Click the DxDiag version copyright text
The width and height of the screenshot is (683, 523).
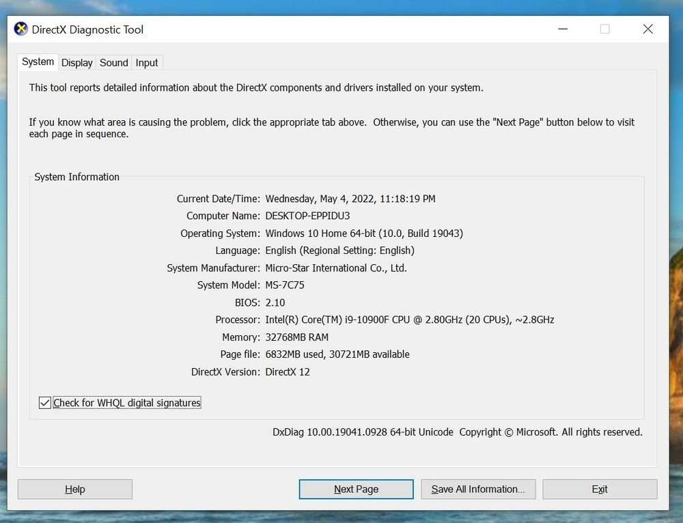pyautogui.click(x=457, y=432)
